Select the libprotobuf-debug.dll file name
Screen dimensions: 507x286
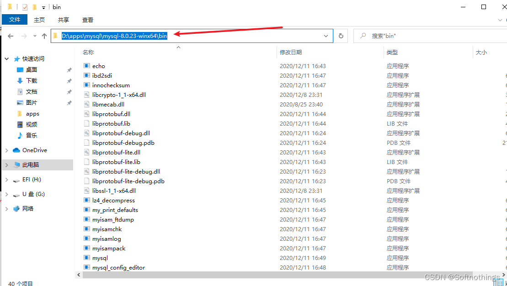(x=121, y=133)
